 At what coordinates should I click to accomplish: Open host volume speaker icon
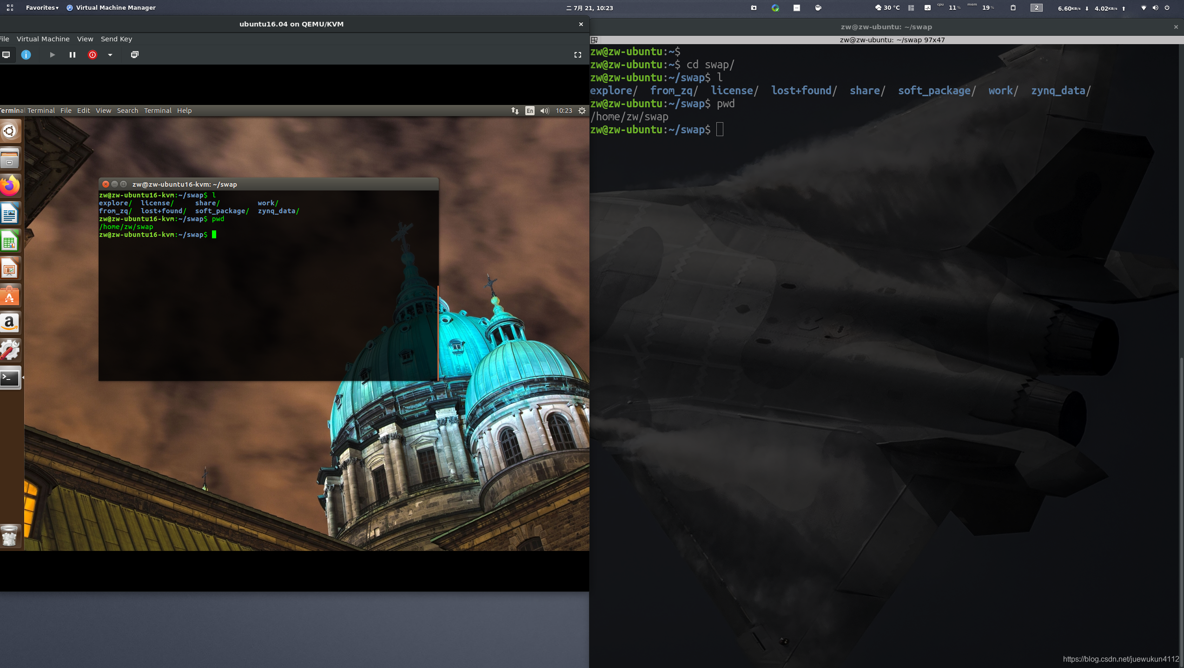[x=1155, y=8]
